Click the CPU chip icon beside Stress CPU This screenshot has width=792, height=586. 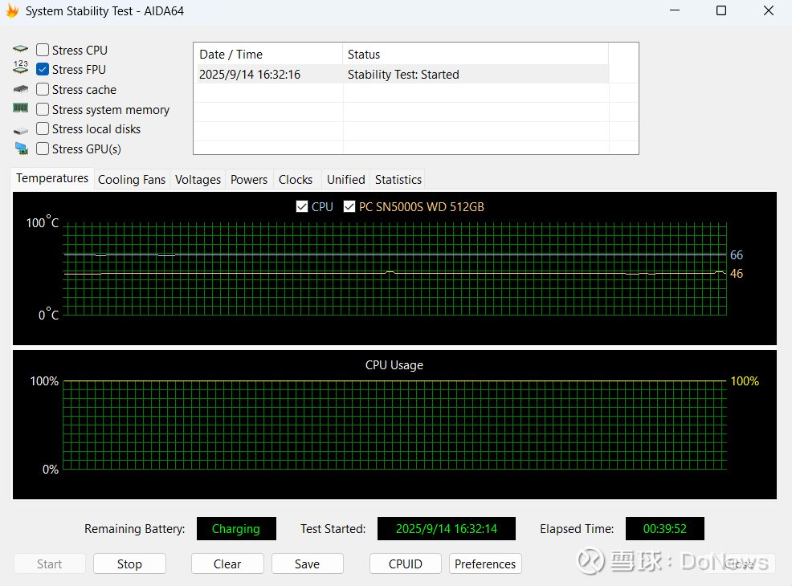tap(20, 50)
